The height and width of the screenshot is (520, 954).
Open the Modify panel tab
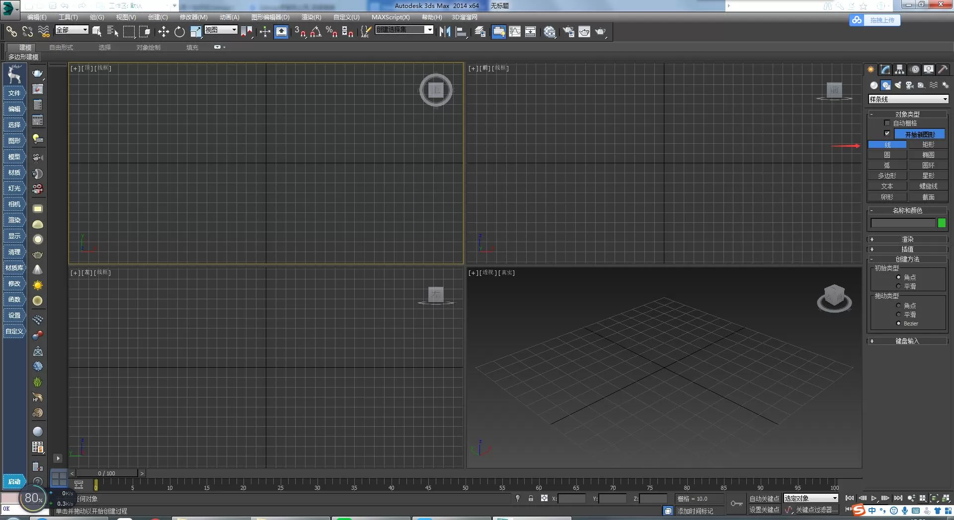885,69
